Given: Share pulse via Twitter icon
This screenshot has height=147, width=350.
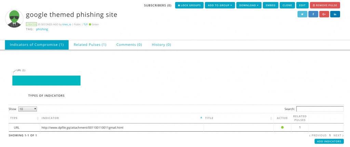Looking at the screenshot, I should pos(302,14).
